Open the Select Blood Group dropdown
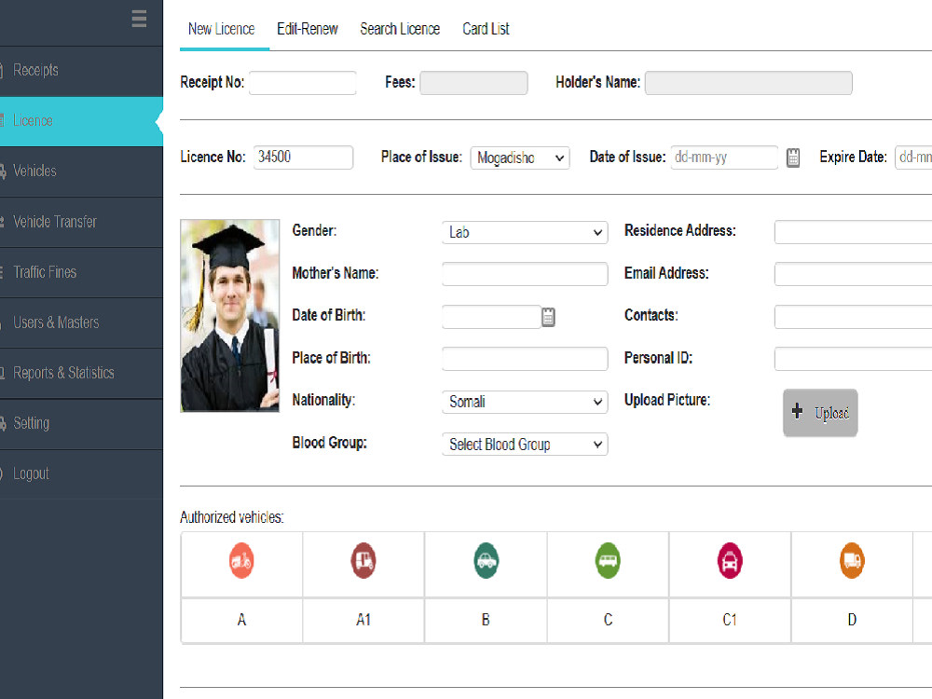932x699 pixels. [525, 444]
